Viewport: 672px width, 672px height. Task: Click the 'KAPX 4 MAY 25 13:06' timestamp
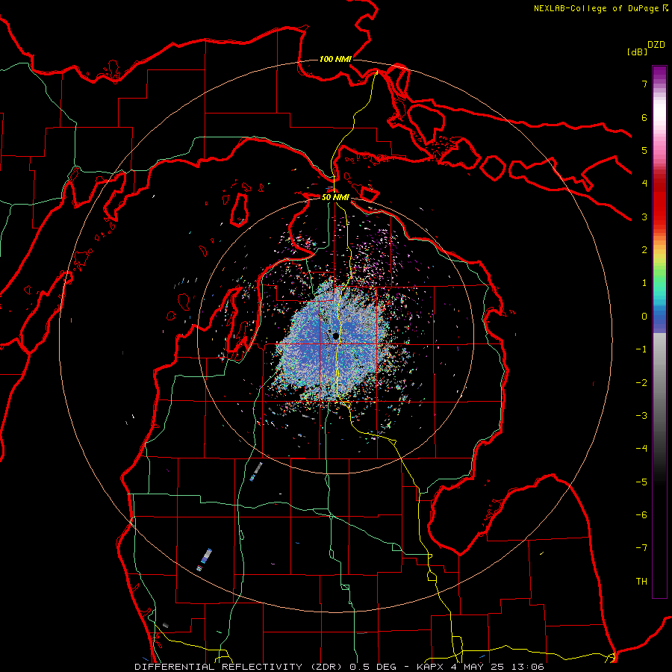click(480, 667)
